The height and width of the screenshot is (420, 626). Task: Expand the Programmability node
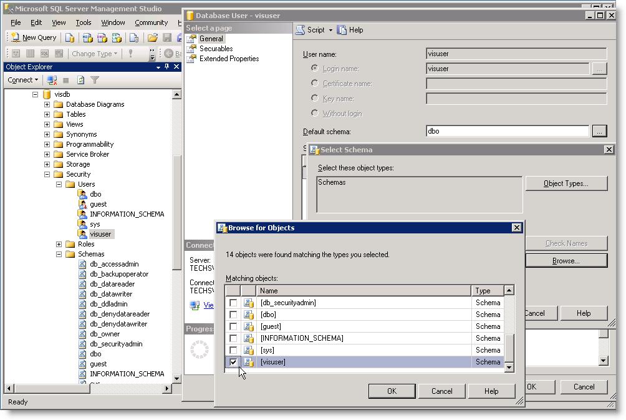(x=47, y=145)
